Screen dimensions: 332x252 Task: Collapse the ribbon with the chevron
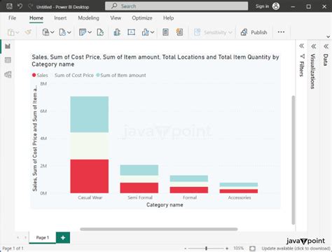pyautogui.click(x=328, y=36)
